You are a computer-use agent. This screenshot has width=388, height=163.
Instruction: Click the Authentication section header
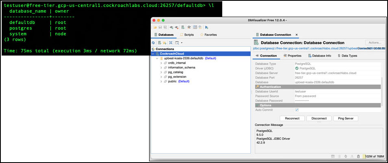coord(318,87)
